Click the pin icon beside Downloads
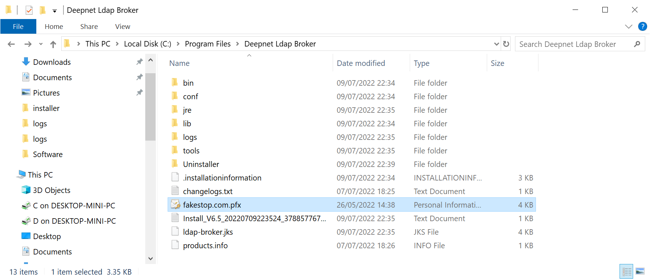 coord(139,62)
